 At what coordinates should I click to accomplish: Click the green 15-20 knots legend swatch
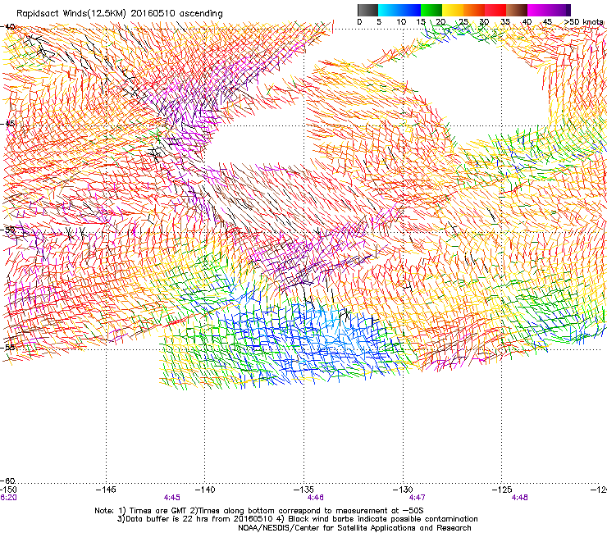pyautogui.click(x=431, y=10)
